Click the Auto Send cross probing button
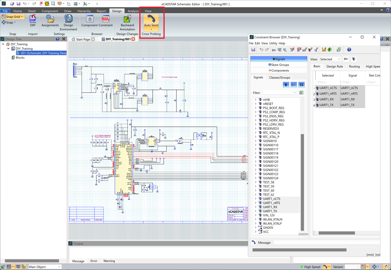Image resolution: width=391 pixels, height=270 pixels. click(151, 22)
